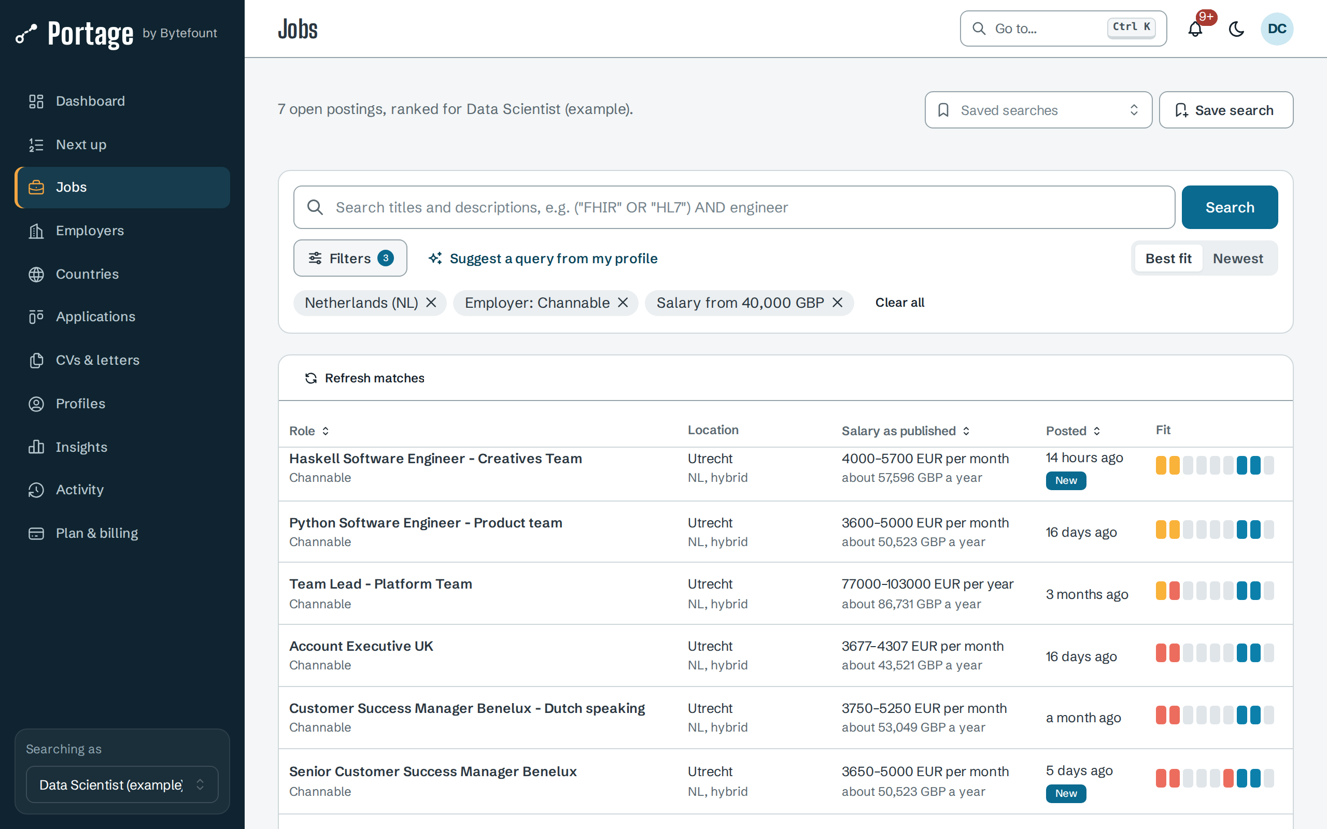This screenshot has width=1327, height=829.
Task: Sort table by Role column
Action: point(309,431)
